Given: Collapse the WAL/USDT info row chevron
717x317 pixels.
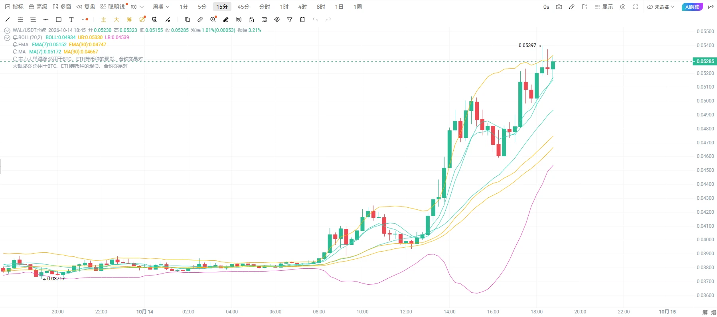Looking at the screenshot, I should tap(7, 30).
